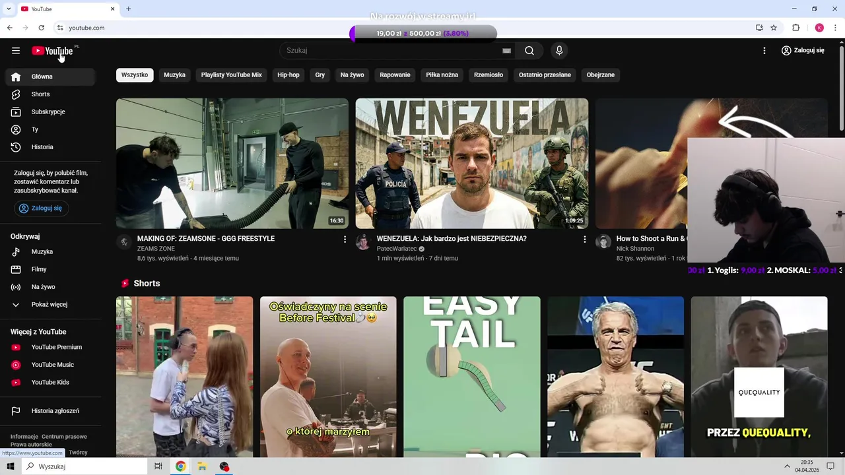Viewport: 845px width, 475px height.
Task: Reload the page in Chrome
Action: click(x=41, y=28)
